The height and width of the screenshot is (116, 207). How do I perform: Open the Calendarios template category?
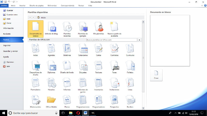tap(83, 50)
